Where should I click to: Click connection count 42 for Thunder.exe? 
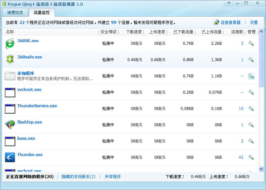point(241,157)
